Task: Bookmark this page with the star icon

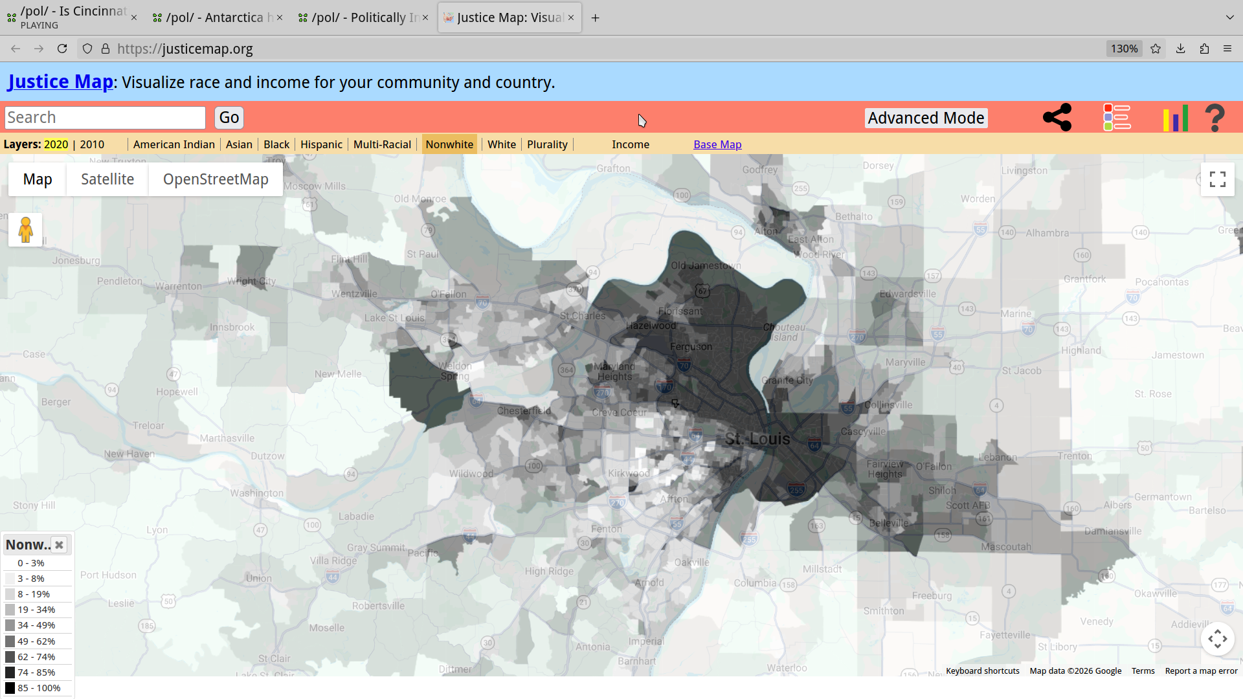Action: pyautogui.click(x=1156, y=49)
